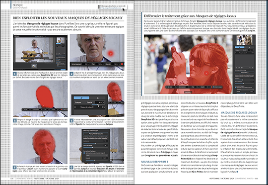Click the DeepPRIME method button in step 6 panel
This screenshot has height=185, width=268.
[96, 134]
